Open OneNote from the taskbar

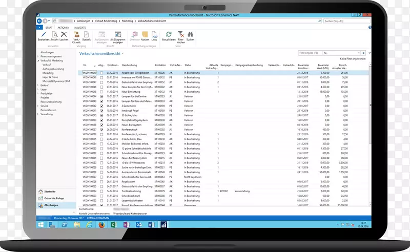pos(127,224)
